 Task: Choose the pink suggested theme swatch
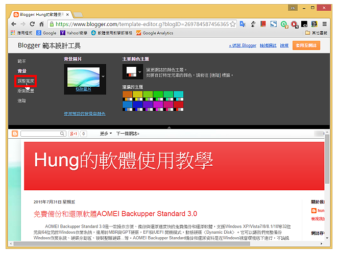168,106
